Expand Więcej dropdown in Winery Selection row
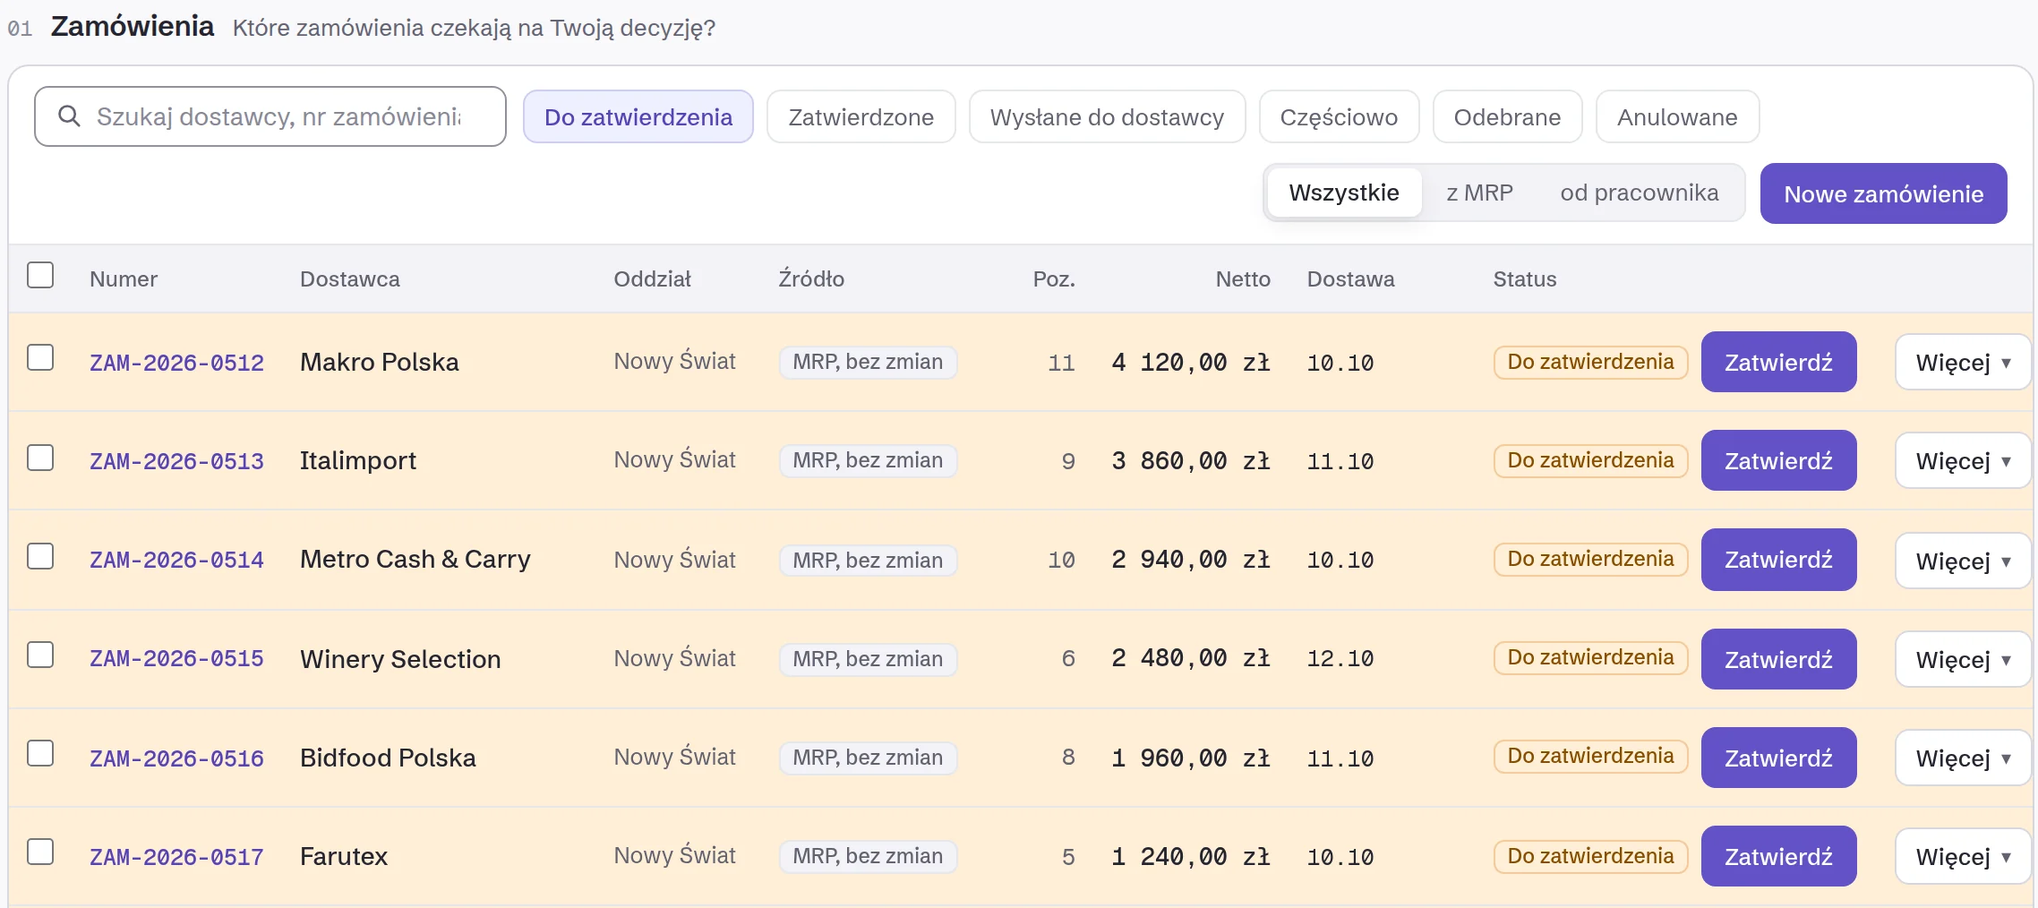The image size is (2038, 908). coord(1963,659)
